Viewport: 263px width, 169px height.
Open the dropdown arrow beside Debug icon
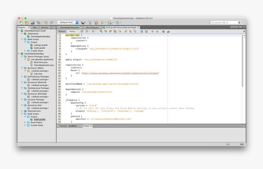(x=113, y=23)
